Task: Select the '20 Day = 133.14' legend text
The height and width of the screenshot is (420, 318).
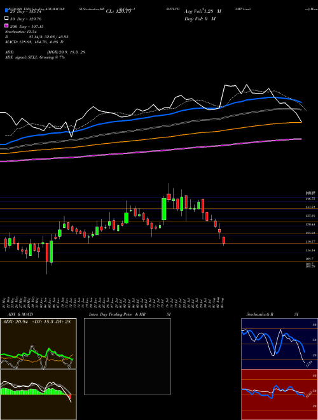Action: (x=25, y=11)
